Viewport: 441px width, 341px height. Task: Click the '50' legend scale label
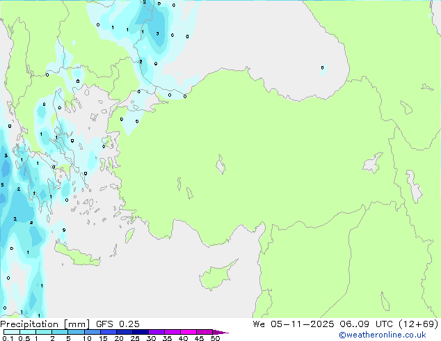(x=215, y=338)
